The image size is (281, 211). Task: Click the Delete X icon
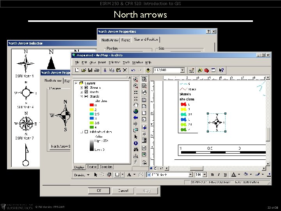[x=125, y=70]
